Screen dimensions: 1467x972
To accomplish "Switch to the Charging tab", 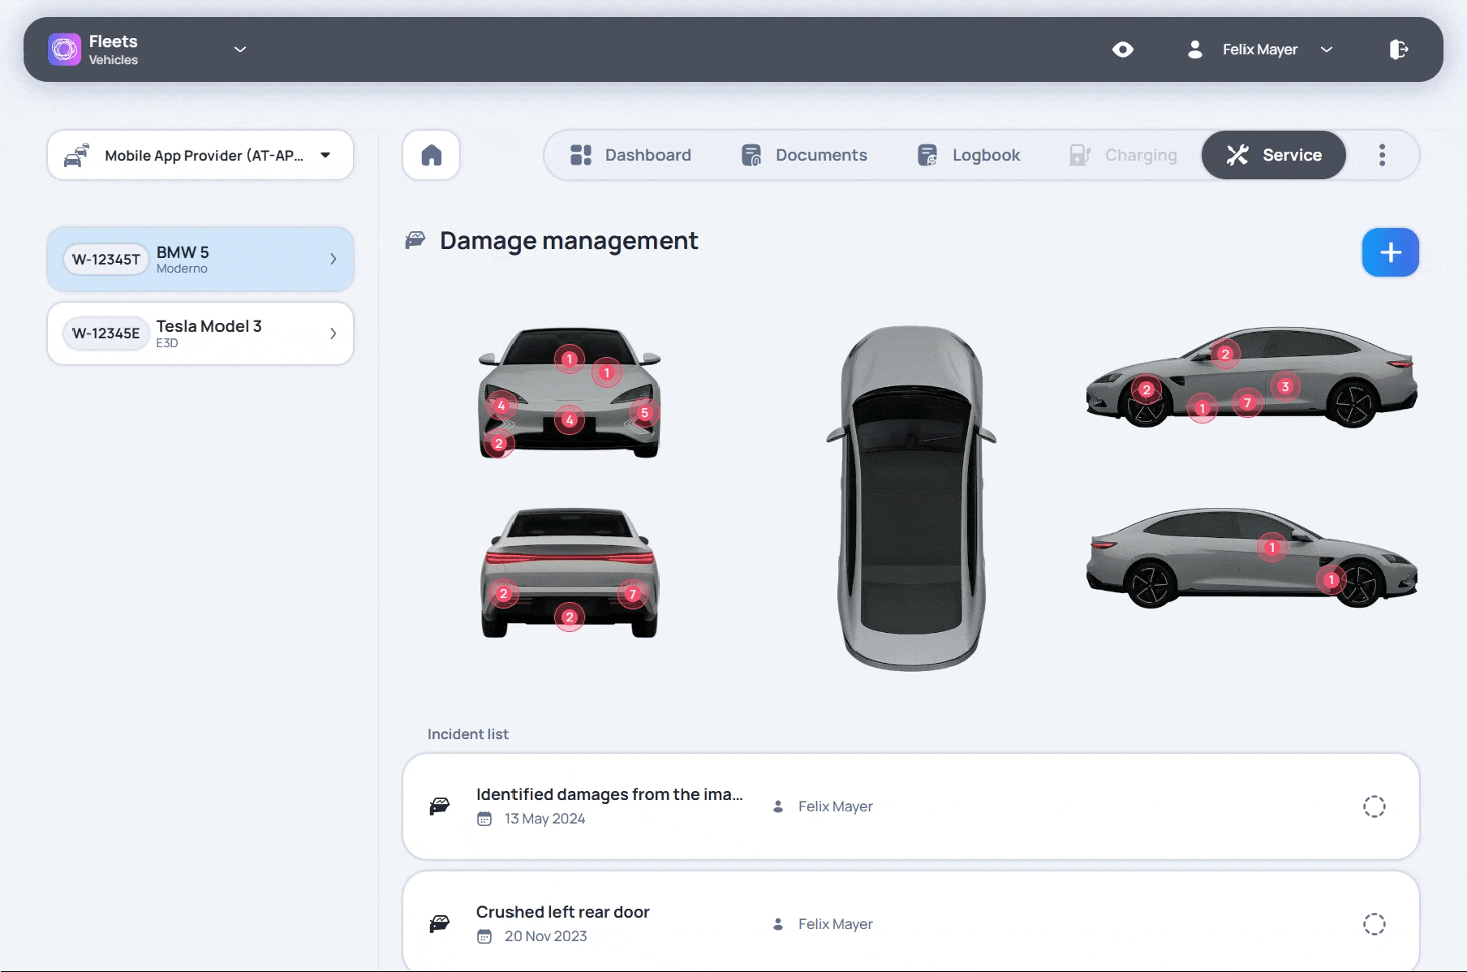I will click(1123, 155).
